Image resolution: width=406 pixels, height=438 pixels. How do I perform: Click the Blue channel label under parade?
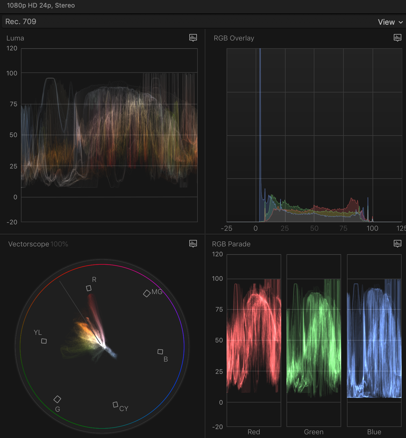click(374, 432)
